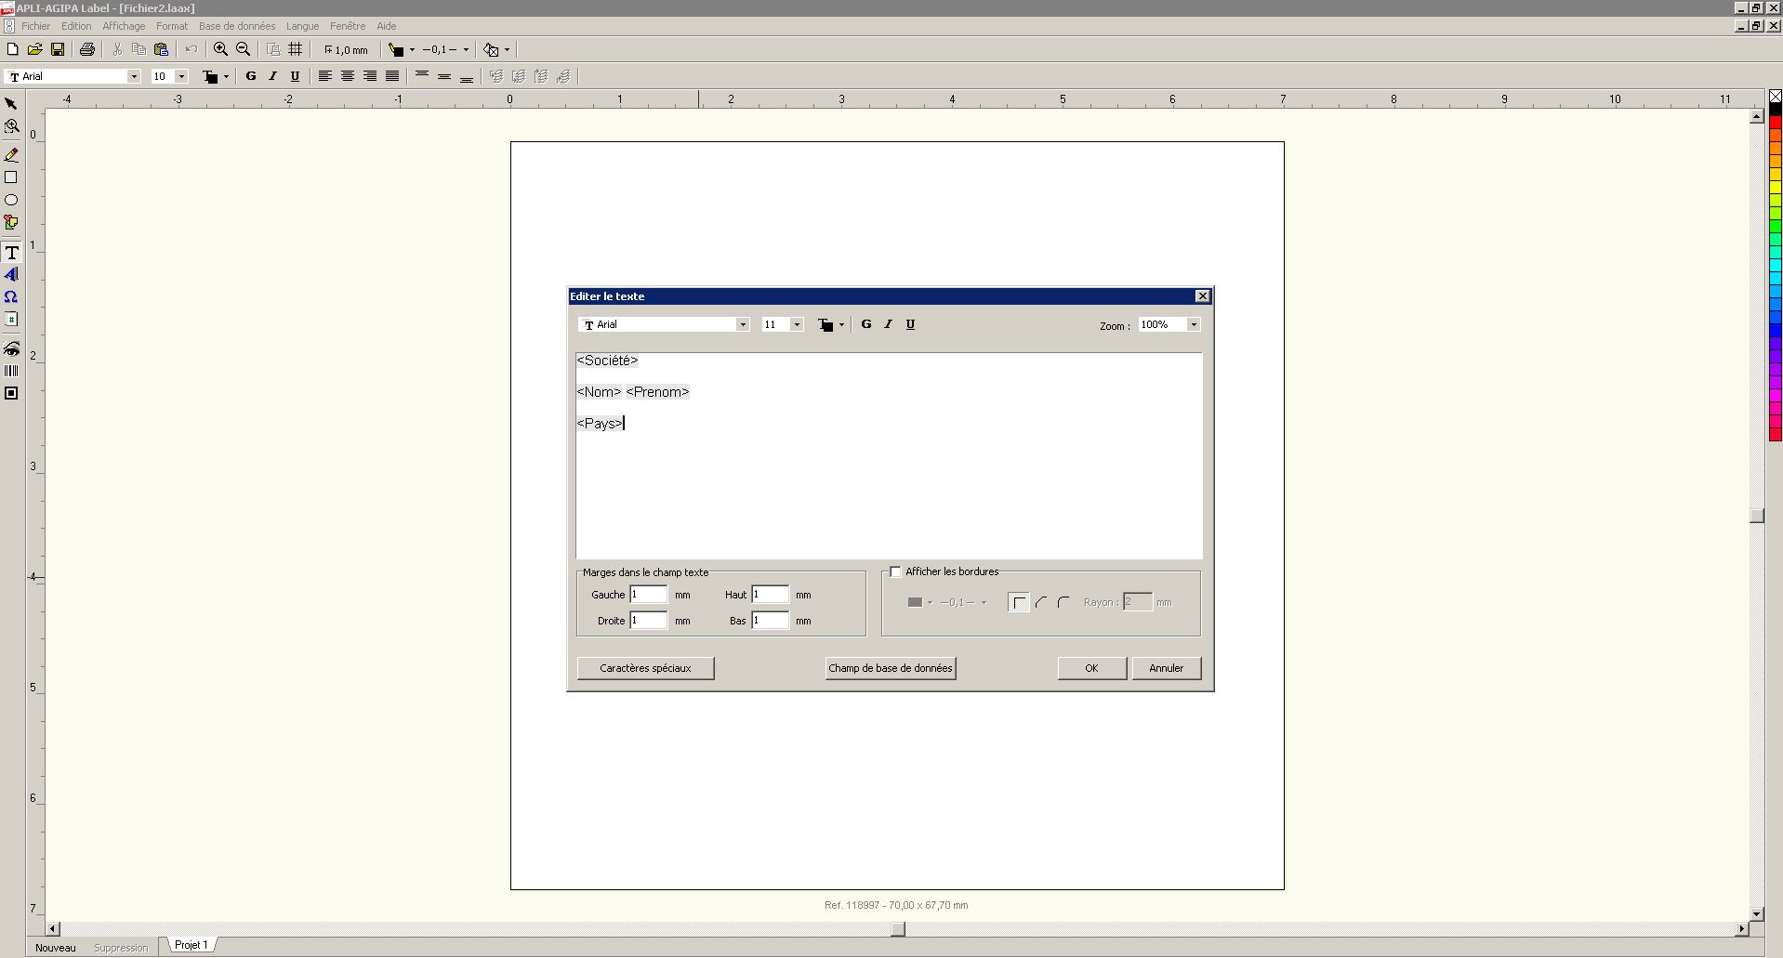Toggle bold G in Editer le texte dialog
The height and width of the screenshot is (958, 1783).
(866, 324)
